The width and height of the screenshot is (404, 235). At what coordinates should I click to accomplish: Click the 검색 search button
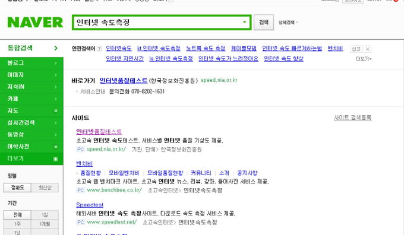point(264,23)
